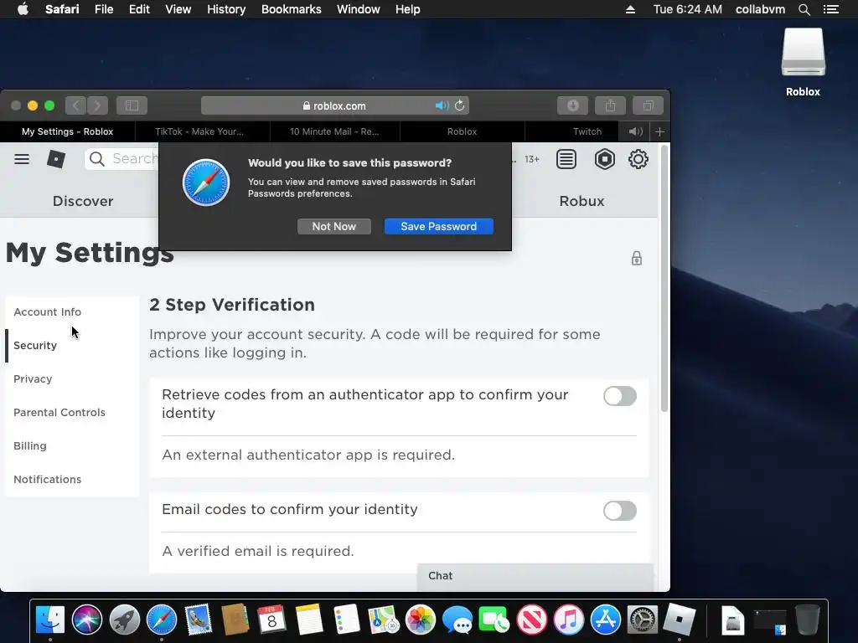Show Safari's sidebar with the sidebar button

pos(132,105)
